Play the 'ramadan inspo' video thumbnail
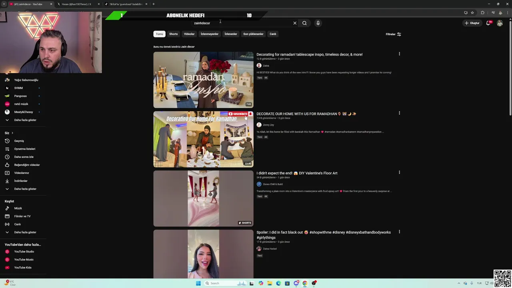512x288 pixels. click(x=203, y=80)
